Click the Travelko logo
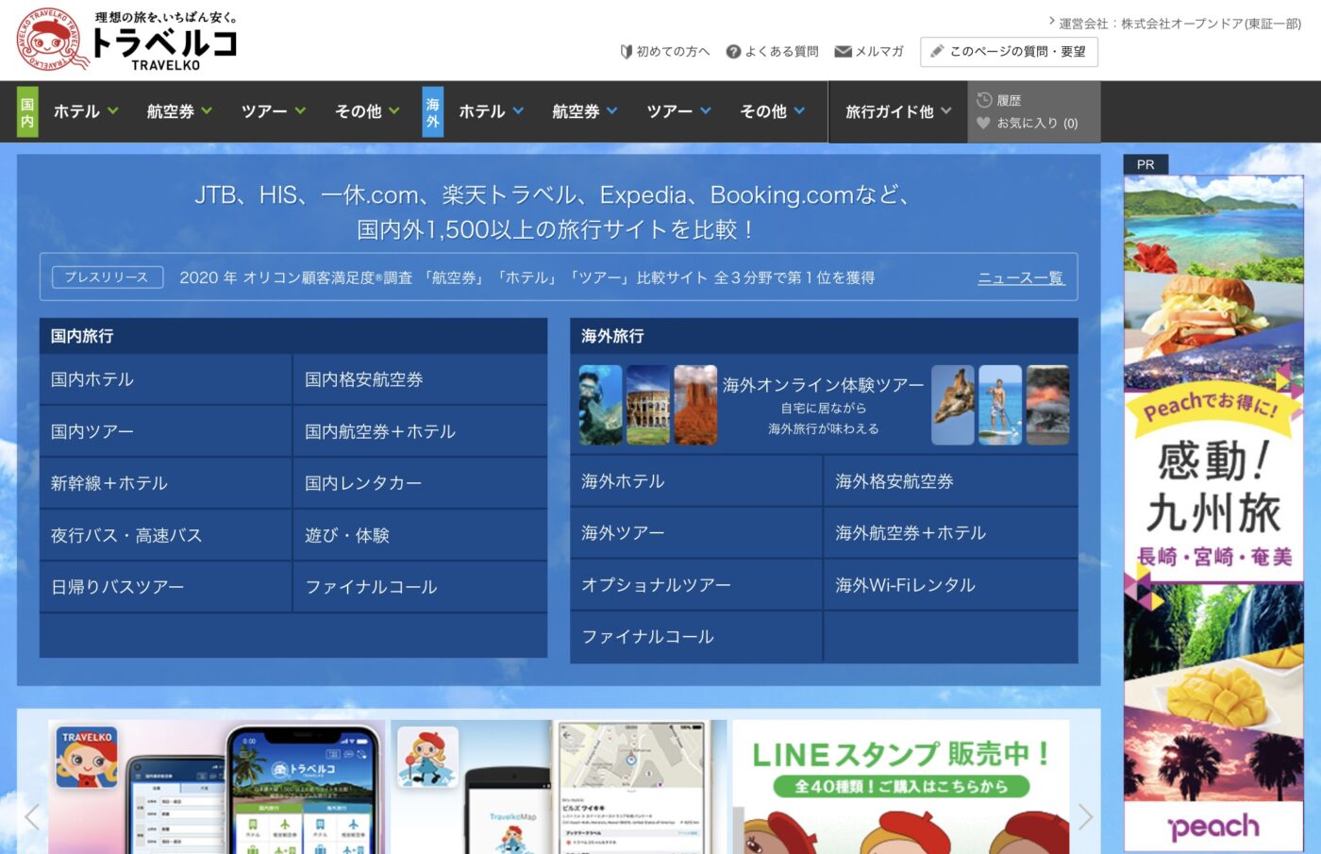 point(127,40)
